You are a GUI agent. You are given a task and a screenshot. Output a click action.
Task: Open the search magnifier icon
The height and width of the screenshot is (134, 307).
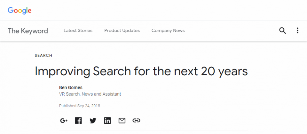click(x=282, y=31)
